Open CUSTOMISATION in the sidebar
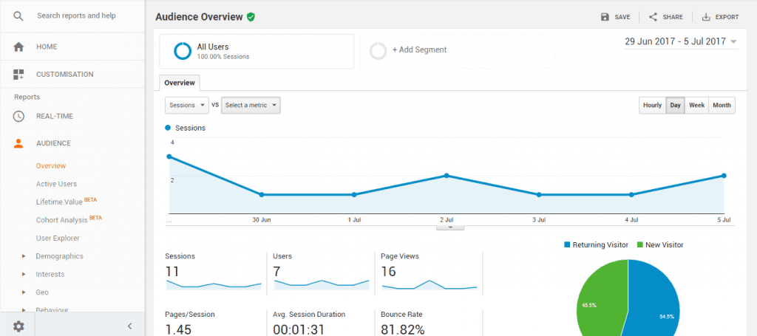Image resolution: width=757 pixels, height=336 pixels. [65, 75]
